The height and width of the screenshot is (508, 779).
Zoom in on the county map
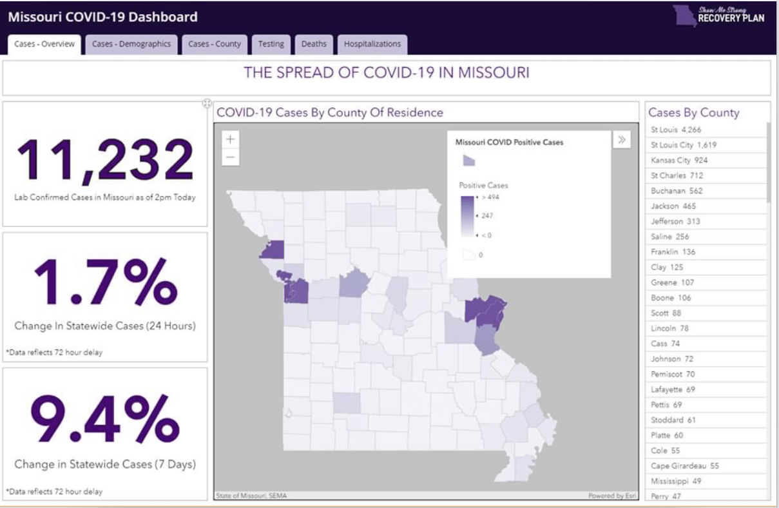tap(231, 139)
